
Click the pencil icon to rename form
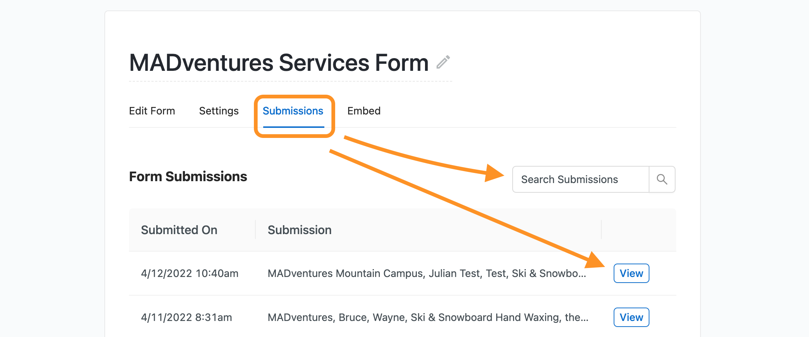[443, 62]
